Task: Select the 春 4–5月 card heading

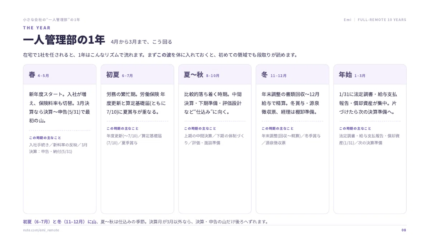Action: click(39, 75)
